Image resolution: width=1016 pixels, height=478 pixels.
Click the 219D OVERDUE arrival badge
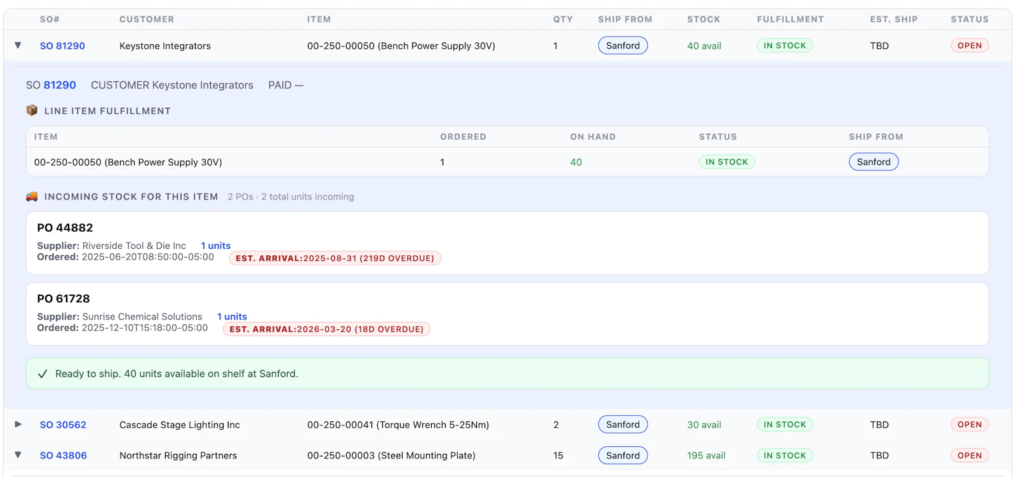pos(335,258)
